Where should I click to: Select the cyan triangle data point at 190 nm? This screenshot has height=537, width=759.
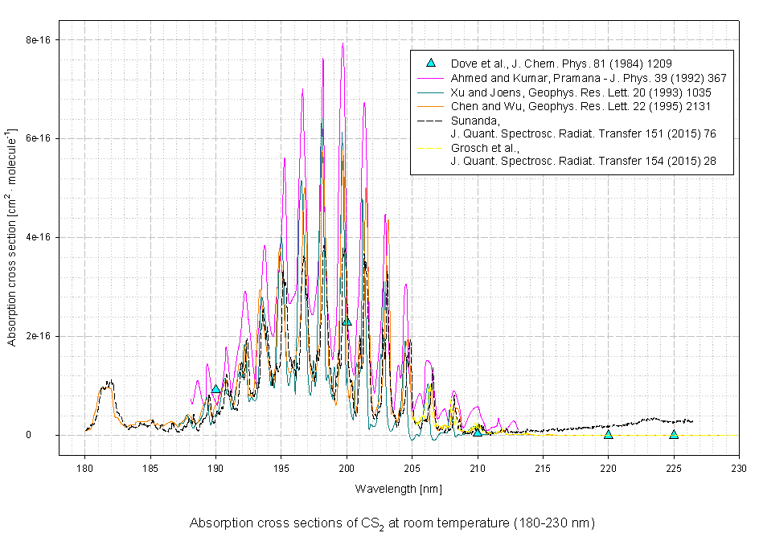tap(215, 389)
